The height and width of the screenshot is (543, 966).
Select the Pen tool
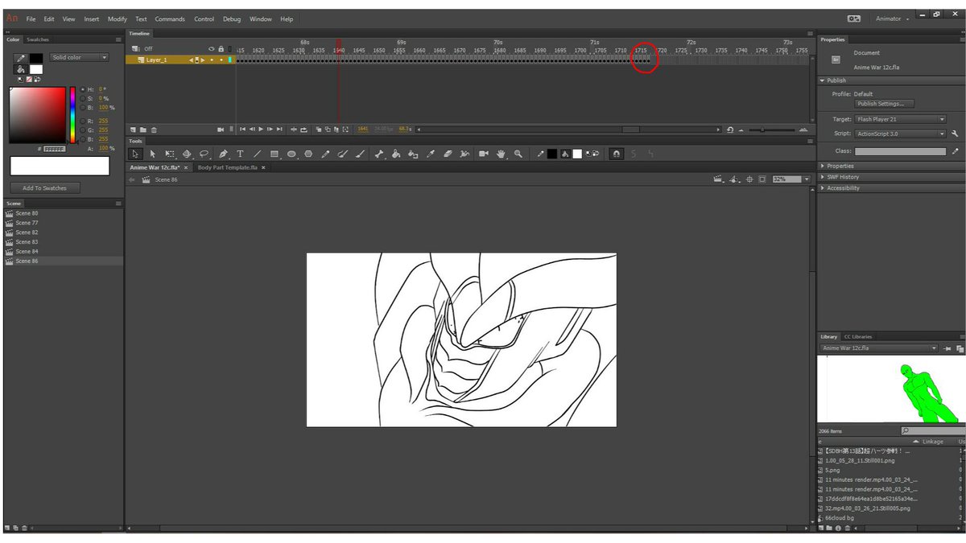(x=223, y=153)
